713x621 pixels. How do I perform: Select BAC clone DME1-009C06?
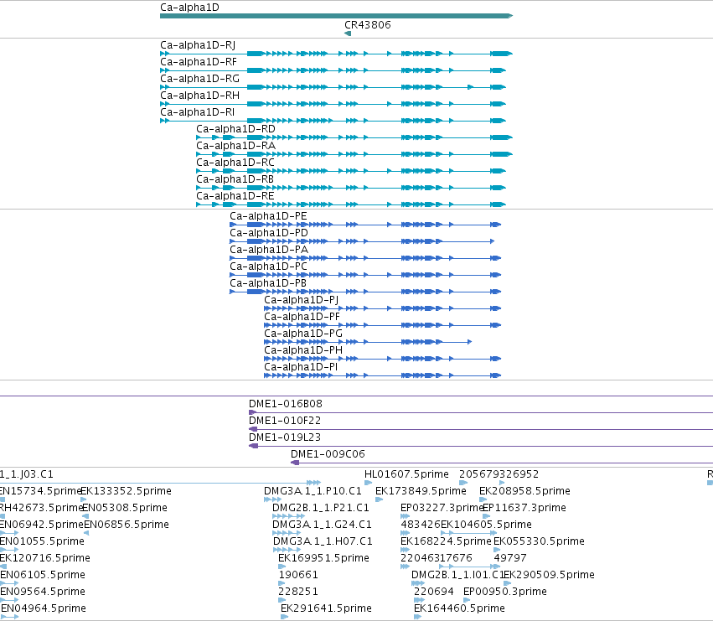328,454
